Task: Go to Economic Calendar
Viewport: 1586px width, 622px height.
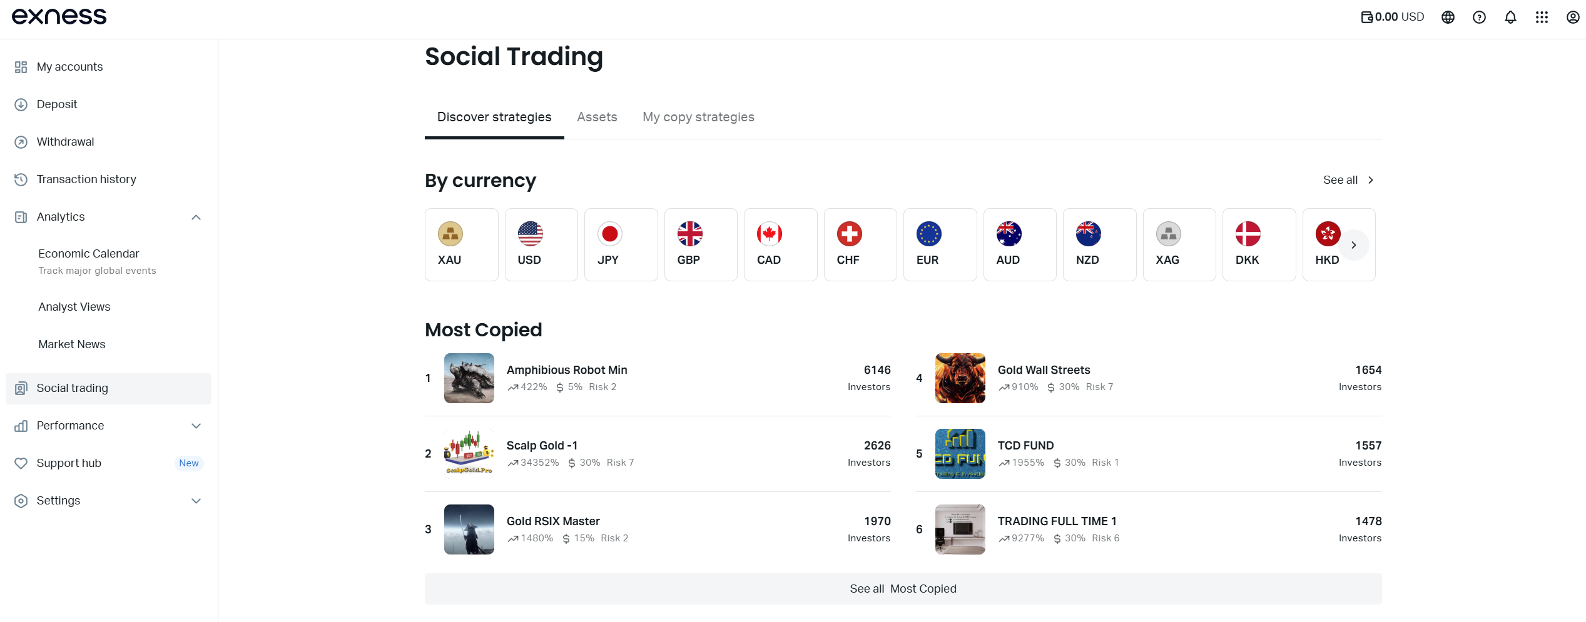Action: [89, 254]
